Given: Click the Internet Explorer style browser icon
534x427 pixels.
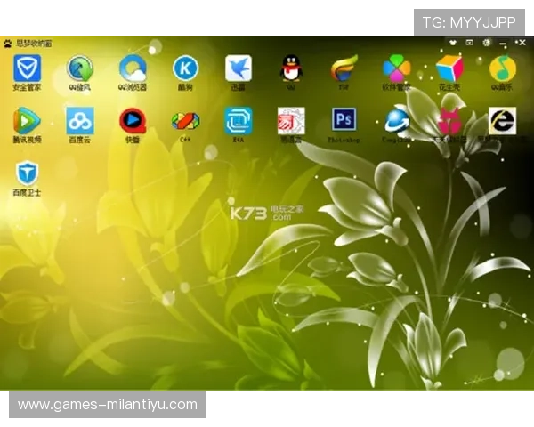Looking at the screenshot, I should pyautogui.click(x=502, y=121).
